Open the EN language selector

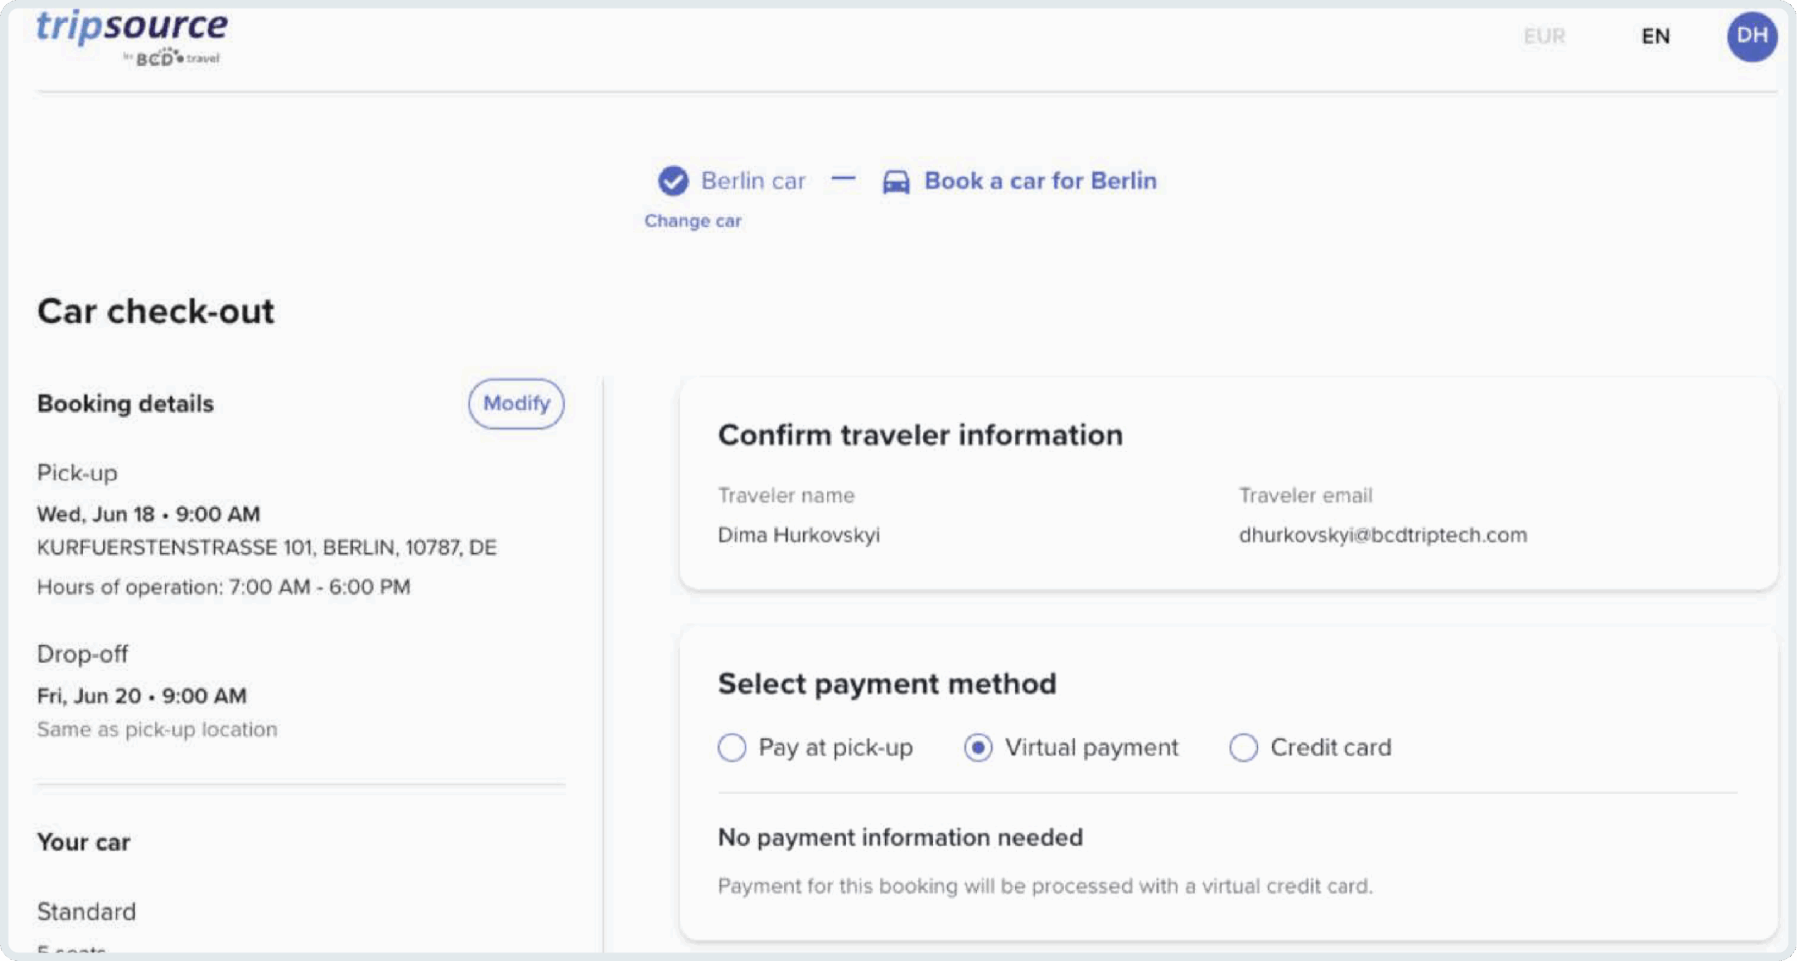pos(1655,37)
